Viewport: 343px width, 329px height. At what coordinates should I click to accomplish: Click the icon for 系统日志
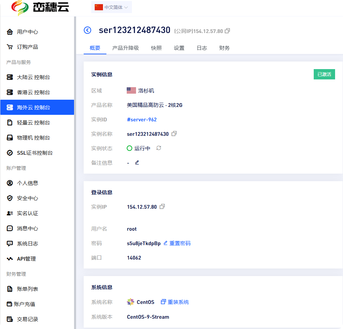(10, 243)
